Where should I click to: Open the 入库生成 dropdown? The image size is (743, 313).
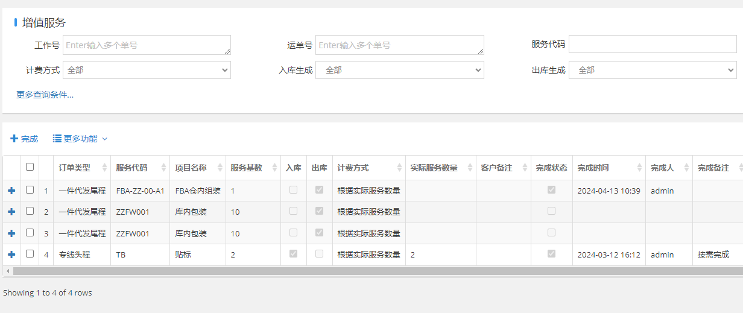tap(399, 70)
